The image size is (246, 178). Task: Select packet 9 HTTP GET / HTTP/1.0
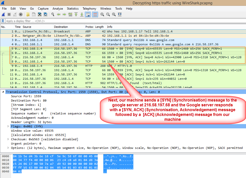(123, 66)
